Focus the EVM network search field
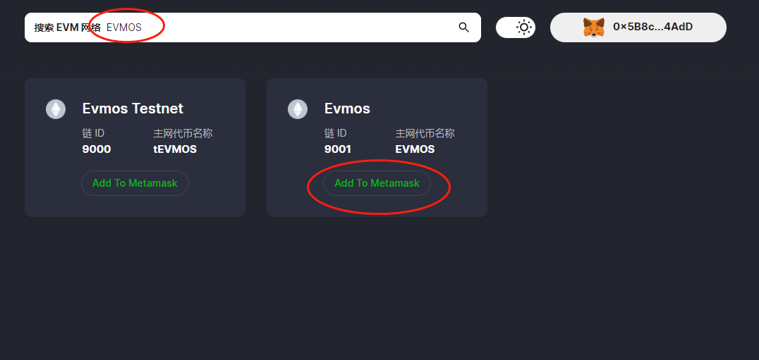The width and height of the screenshot is (759, 360). coord(282,27)
